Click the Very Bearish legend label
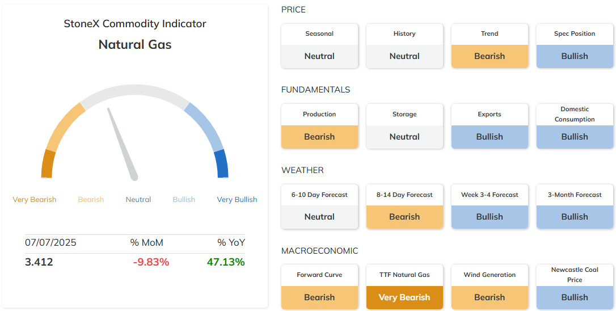This screenshot has width=616, height=311. pyautogui.click(x=35, y=199)
